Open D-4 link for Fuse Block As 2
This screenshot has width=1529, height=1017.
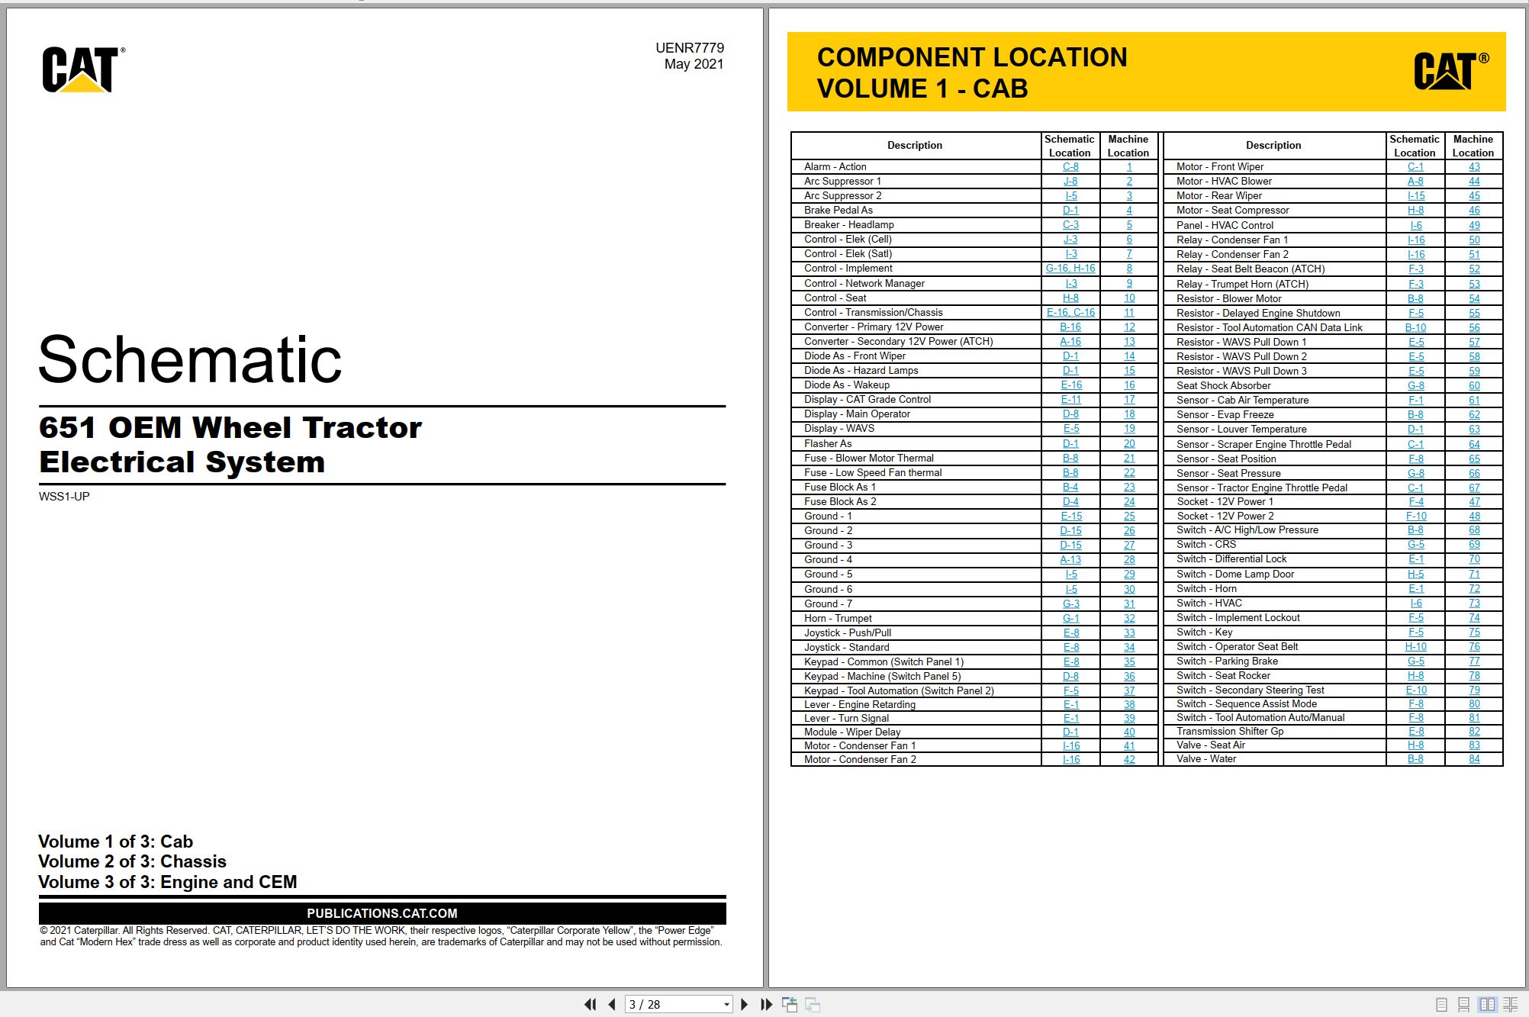[x=1070, y=501]
